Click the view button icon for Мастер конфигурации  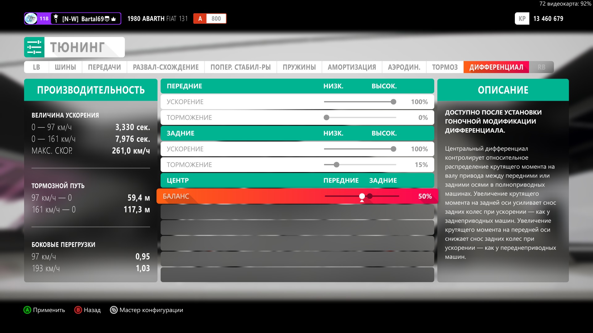(x=114, y=310)
